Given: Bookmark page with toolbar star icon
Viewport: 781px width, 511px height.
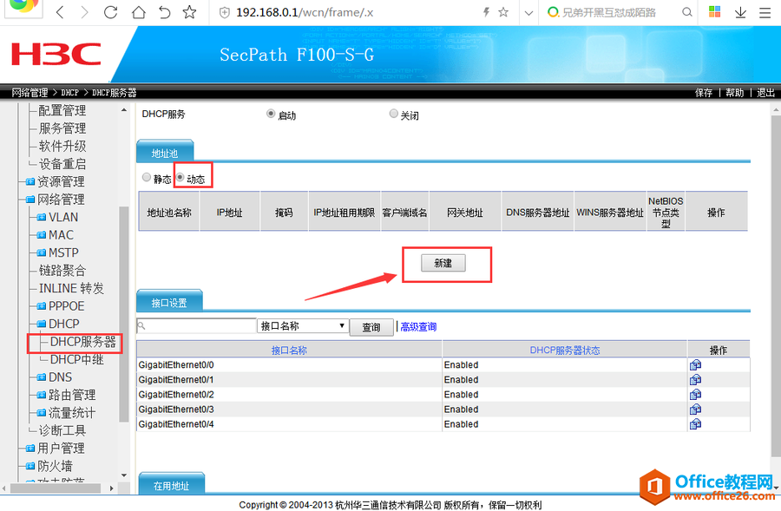Looking at the screenshot, I should (x=189, y=12).
